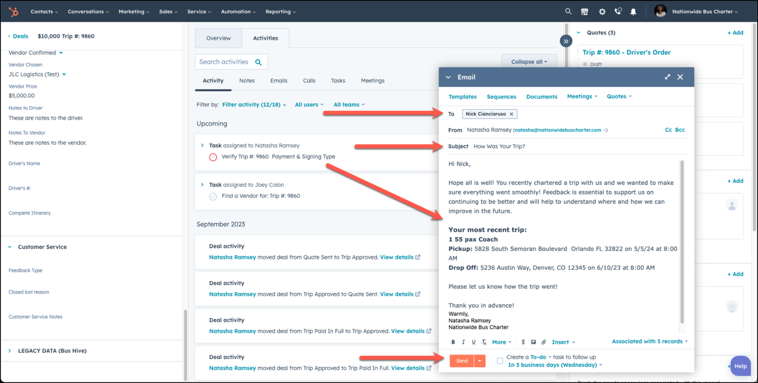Click the Send email button
This screenshot has height=383, width=758.
click(x=462, y=361)
